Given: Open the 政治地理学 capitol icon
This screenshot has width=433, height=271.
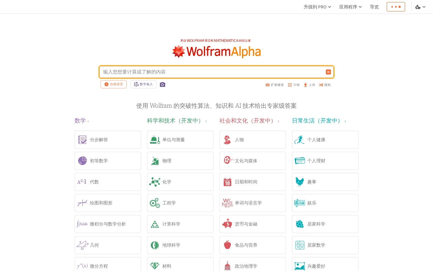Looking at the screenshot, I should 227,266.
